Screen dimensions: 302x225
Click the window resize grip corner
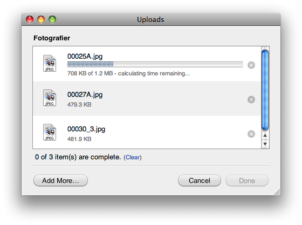(277, 192)
